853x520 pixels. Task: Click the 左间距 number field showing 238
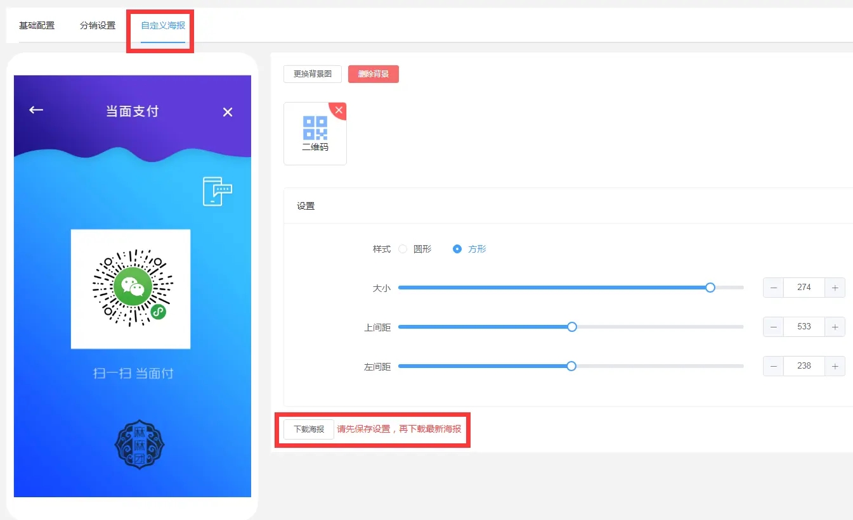(x=804, y=366)
